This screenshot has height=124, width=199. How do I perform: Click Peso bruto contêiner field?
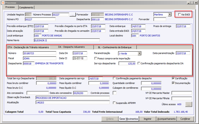(46, 83)
